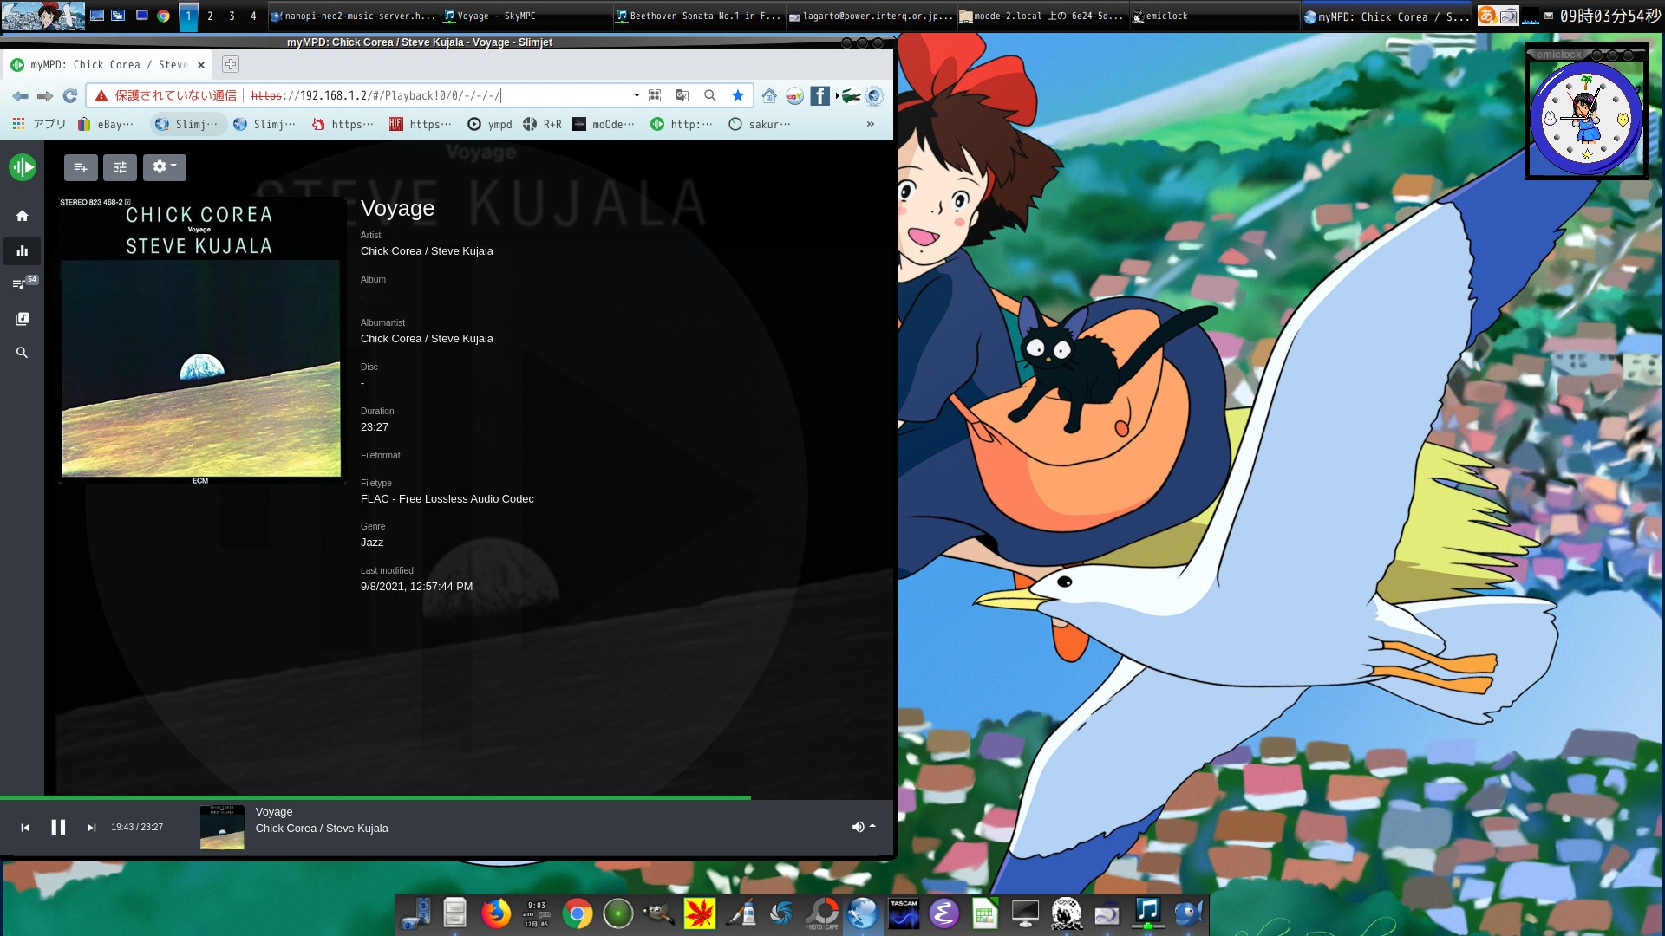Viewport: 1665px width, 936px height.
Task: Open the Browse library sidebar icon
Action: pos(23,319)
